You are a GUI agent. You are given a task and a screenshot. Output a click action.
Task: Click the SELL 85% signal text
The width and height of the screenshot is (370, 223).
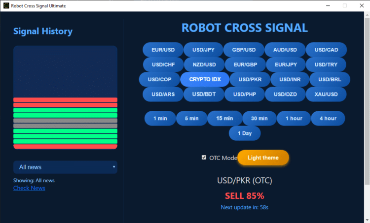coord(245,196)
